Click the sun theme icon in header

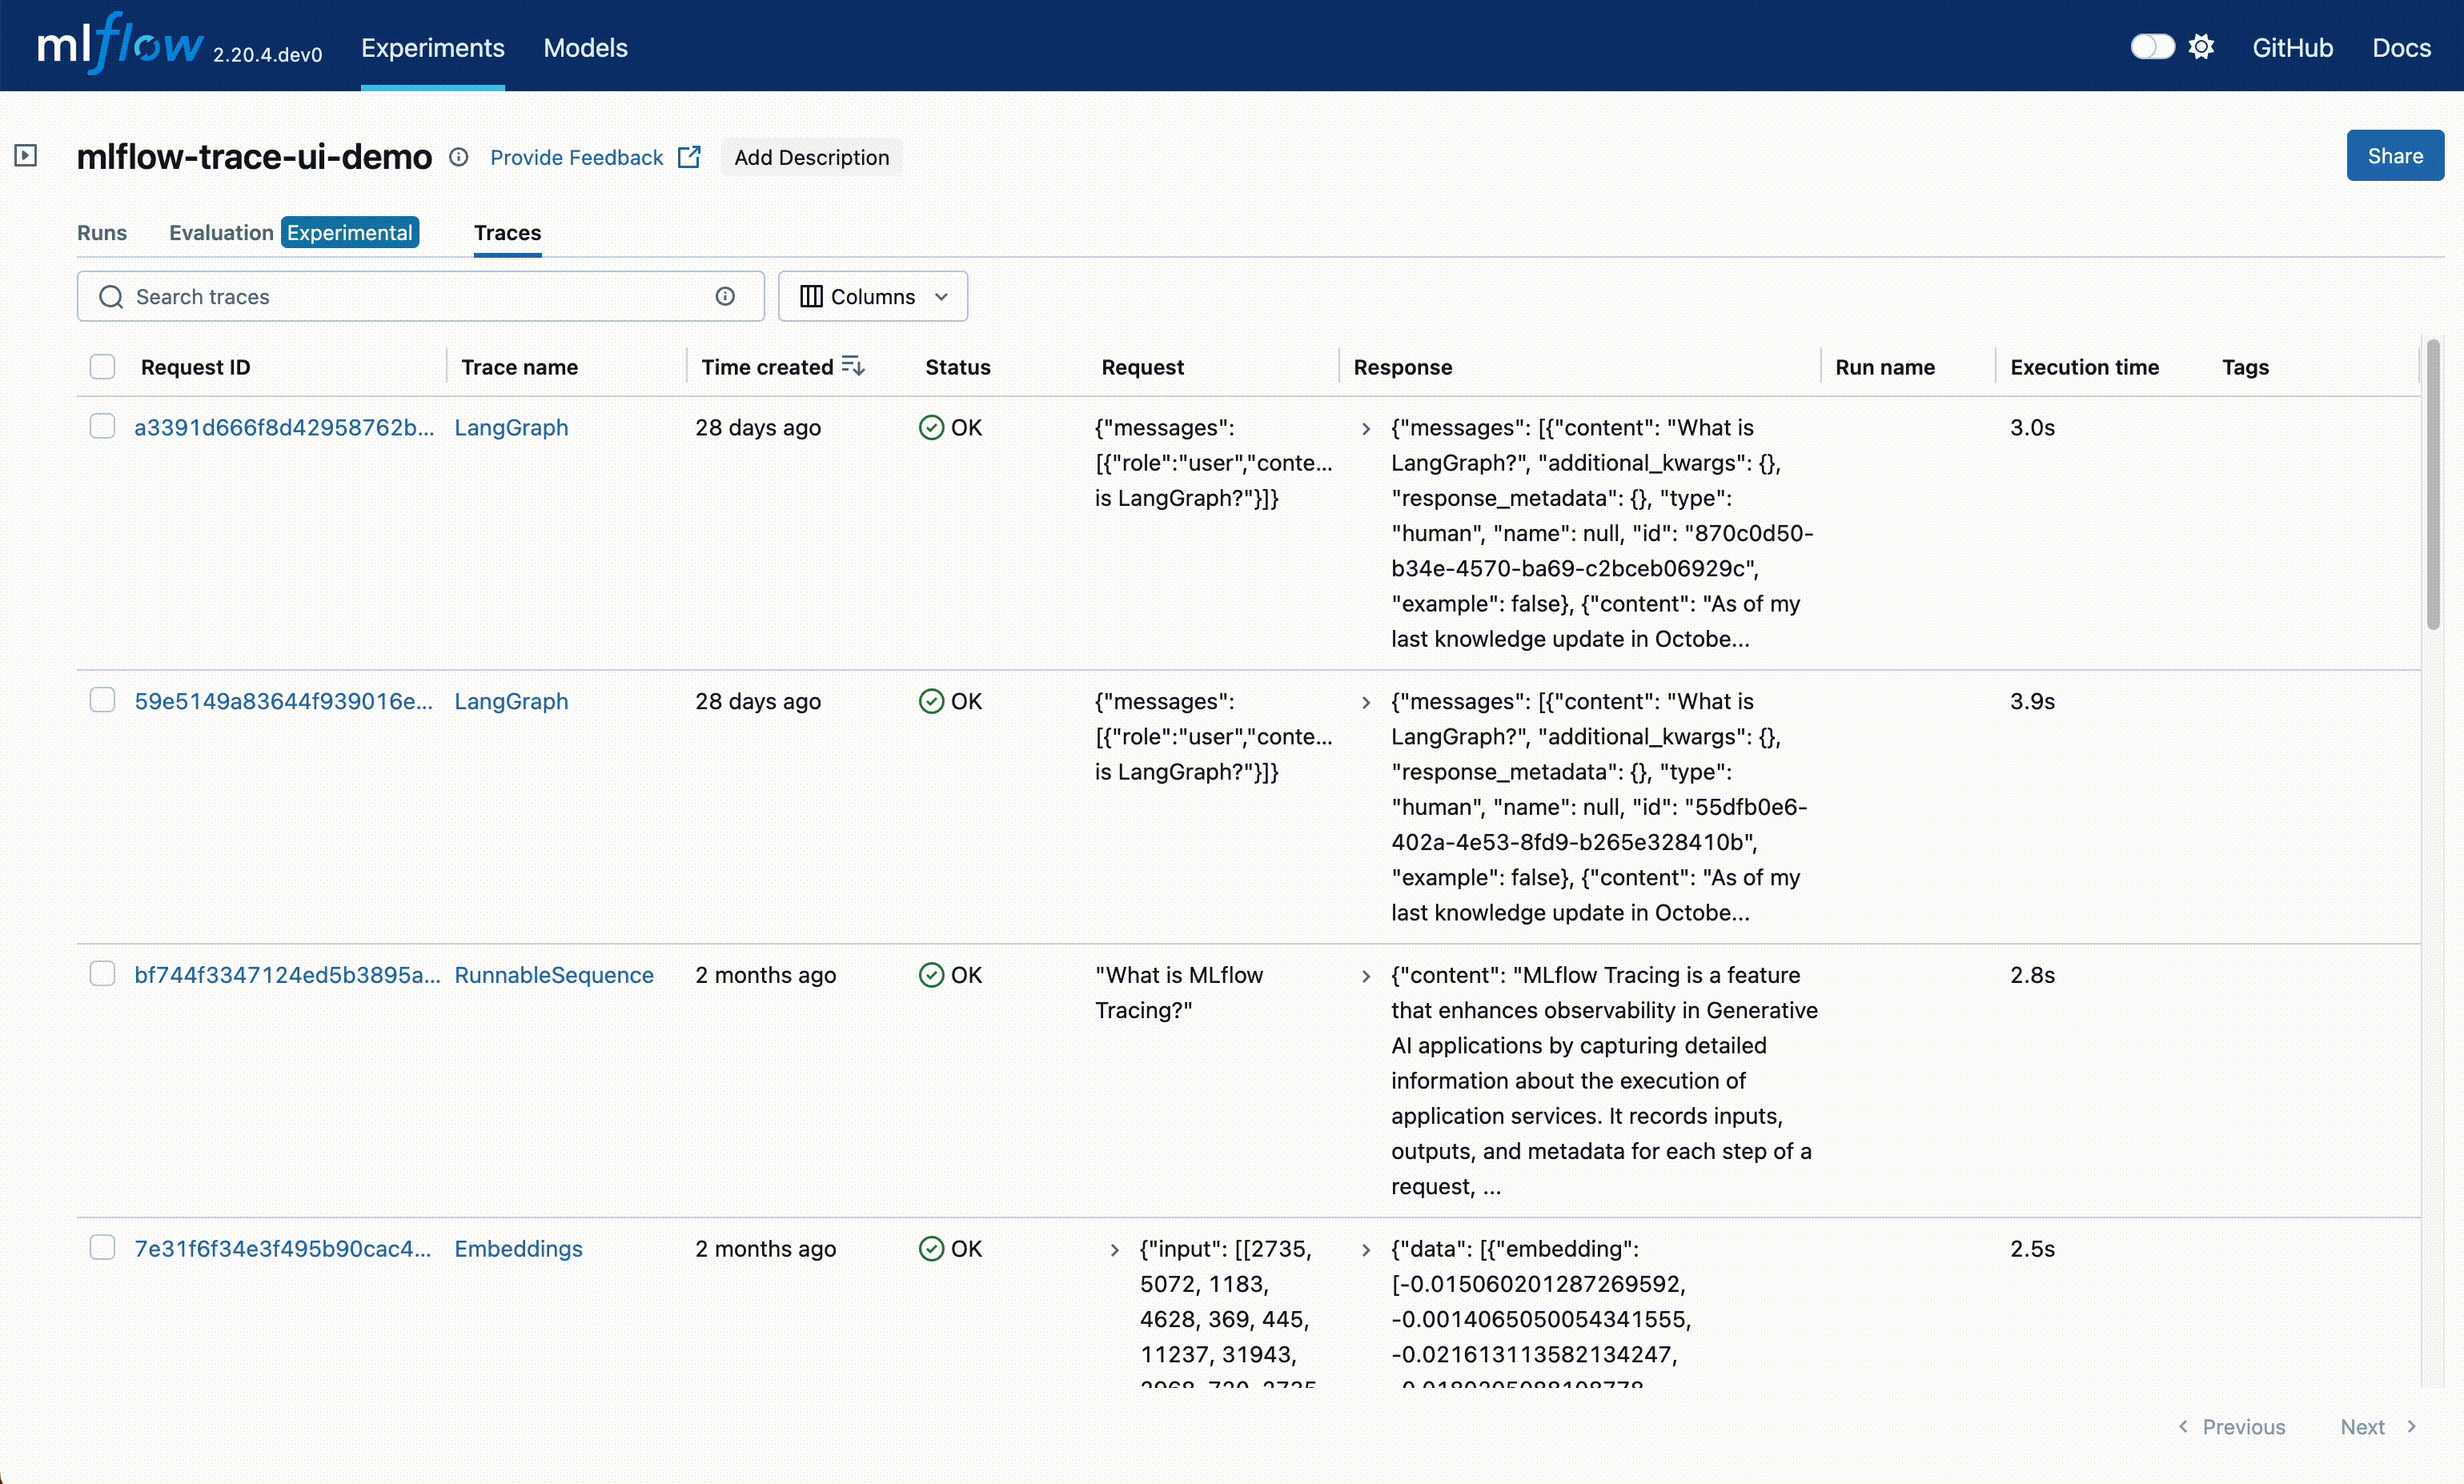2201,47
